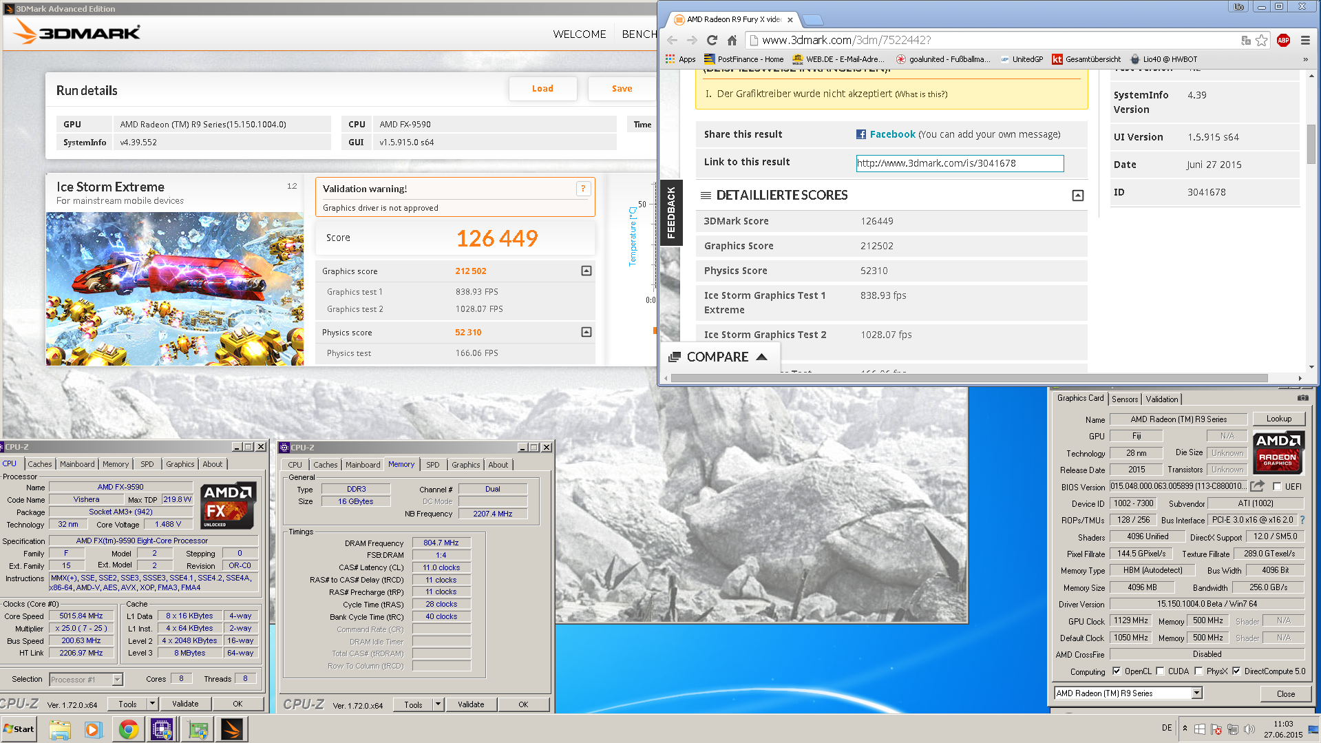This screenshot has width=1321, height=743.
Task: Click the Chrome home icon
Action: coord(732,41)
